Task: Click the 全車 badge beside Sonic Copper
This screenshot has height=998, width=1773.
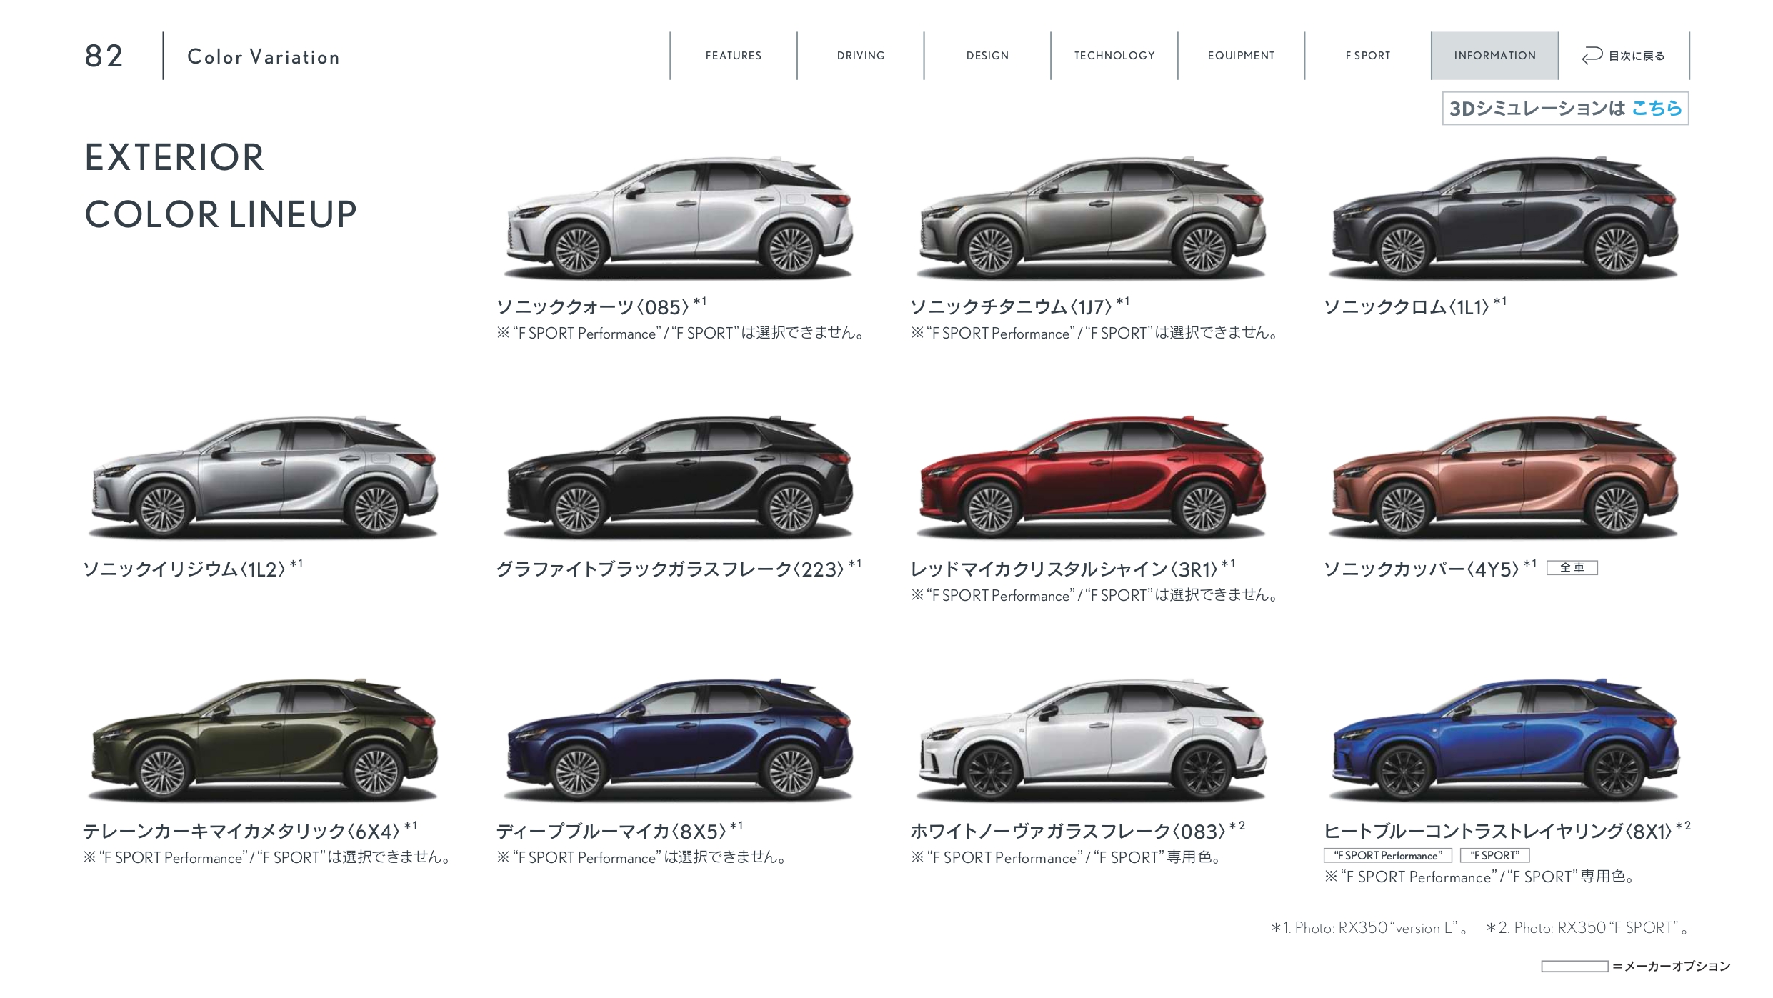Action: (1572, 568)
